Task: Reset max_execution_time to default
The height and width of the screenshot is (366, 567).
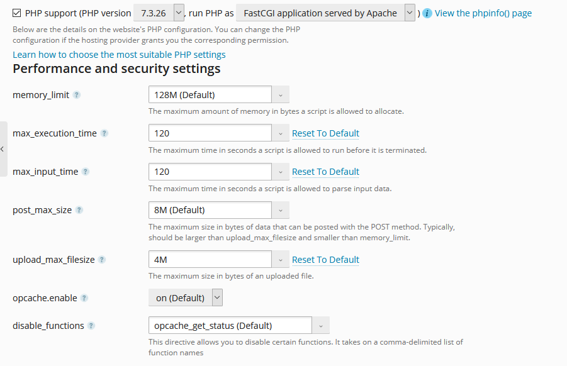Action: click(x=325, y=133)
